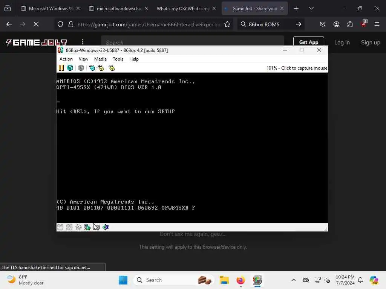This screenshot has height=289, width=386.
Task: Click the 86Box ACPI power shutdown icon
Action: point(81,68)
